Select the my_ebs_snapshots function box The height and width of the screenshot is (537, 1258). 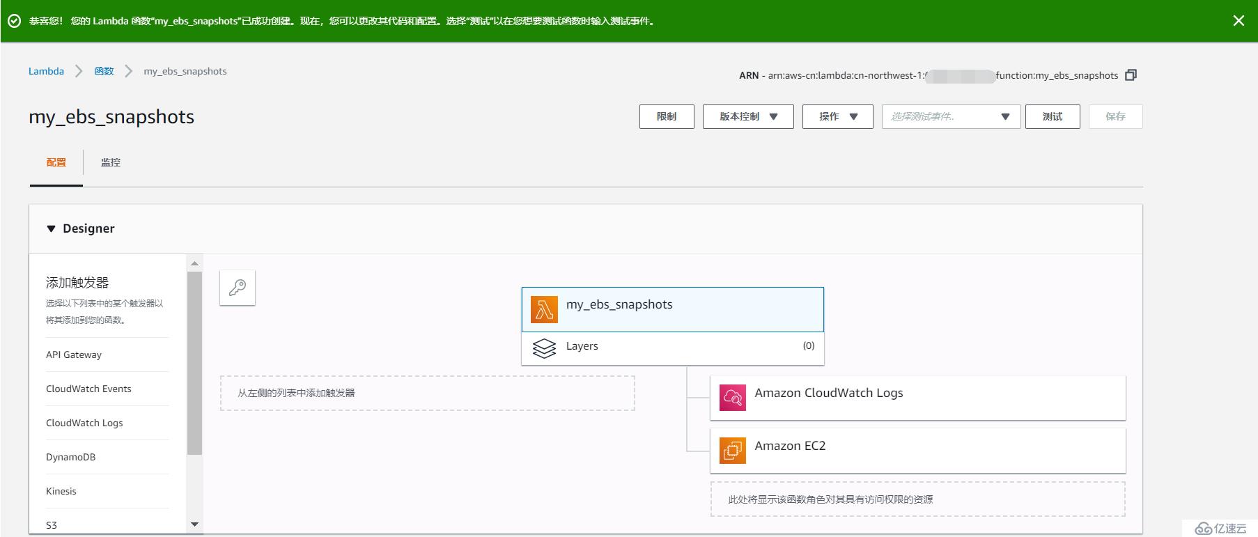(673, 309)
